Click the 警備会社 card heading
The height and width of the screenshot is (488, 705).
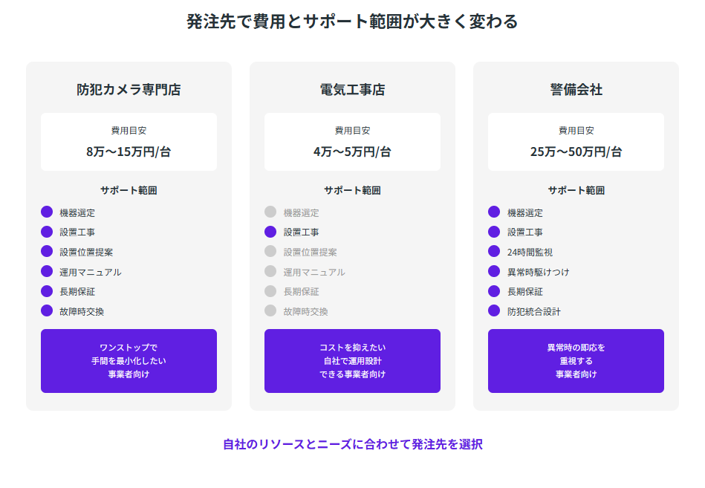click(576, 90)
